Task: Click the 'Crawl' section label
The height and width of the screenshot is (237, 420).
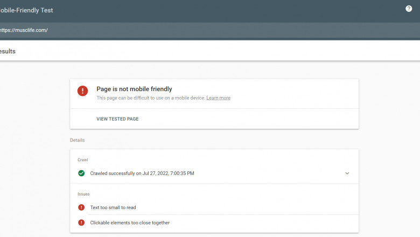Action: 82,160
